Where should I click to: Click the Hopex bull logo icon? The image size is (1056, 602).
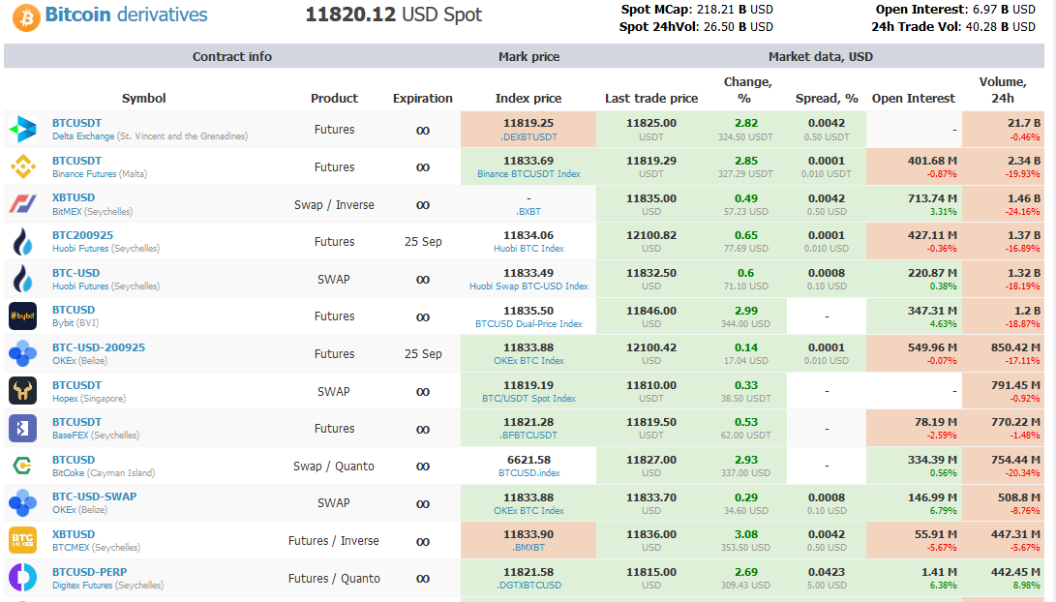pos(23,391)
